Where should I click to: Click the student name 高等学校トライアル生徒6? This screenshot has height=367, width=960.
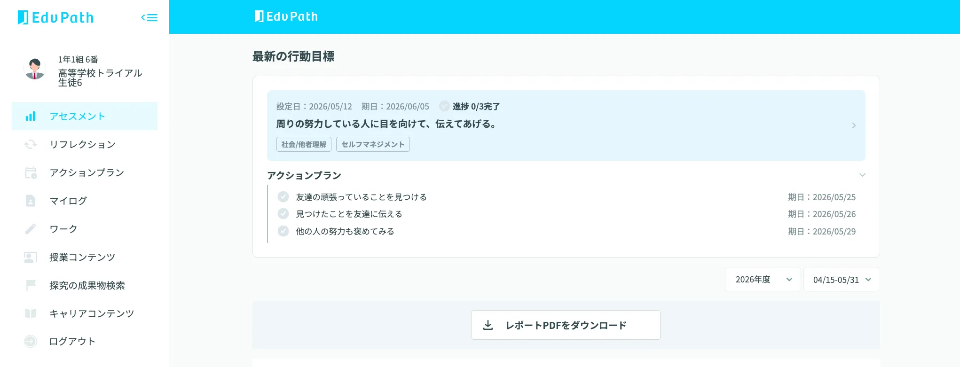point(100,78)
